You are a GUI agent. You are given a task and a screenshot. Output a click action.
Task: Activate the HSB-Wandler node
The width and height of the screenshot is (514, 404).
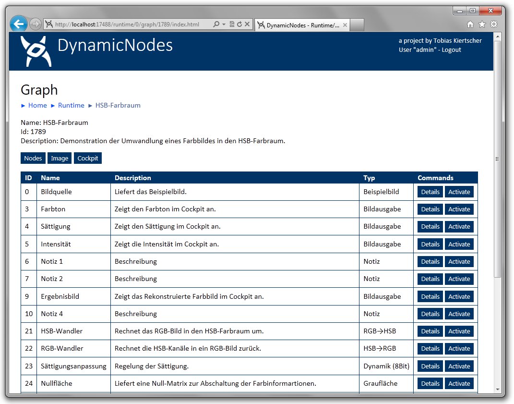click(459, 331)
